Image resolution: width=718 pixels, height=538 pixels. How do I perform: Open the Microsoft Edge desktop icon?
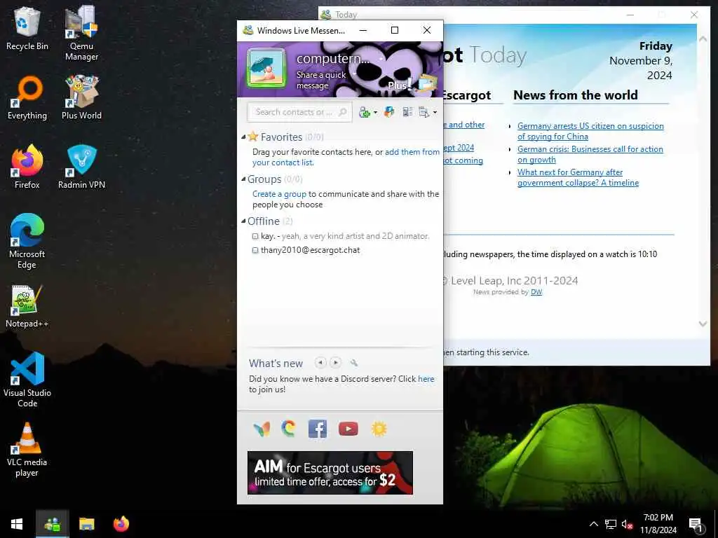coord(27,241)
